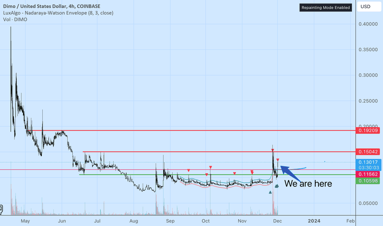This screenshot has height=226, width=383.
Task: Click red down-triangle signal atop the late-November spike
Action: (272, 150)
